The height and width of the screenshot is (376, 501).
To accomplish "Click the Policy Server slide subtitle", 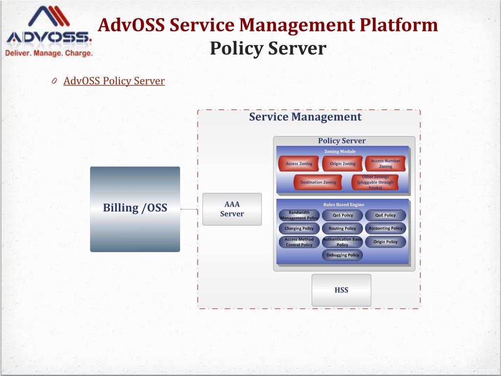I will [268, 48].
